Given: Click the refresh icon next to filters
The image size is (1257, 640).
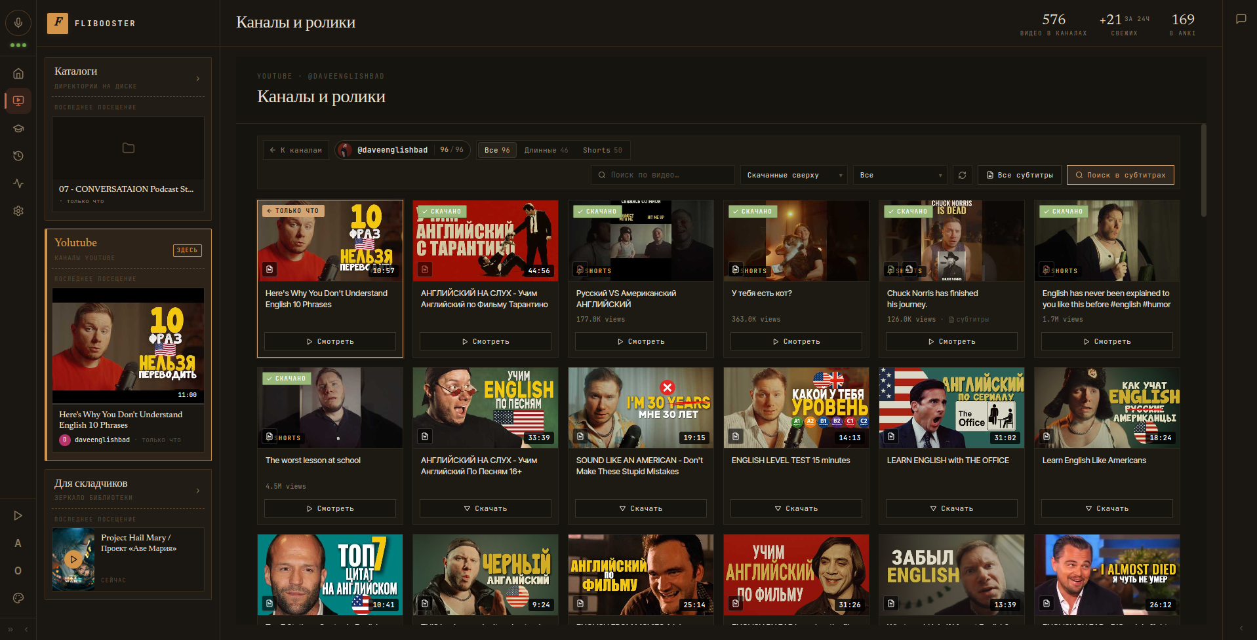Looking at the screenshot, I should click(x=962, y=175).
